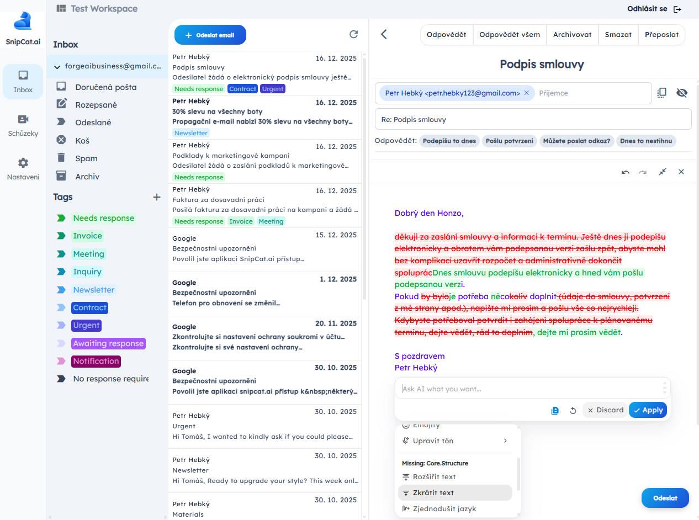Open the Rozepsané drafts folder

pos(96,105)
